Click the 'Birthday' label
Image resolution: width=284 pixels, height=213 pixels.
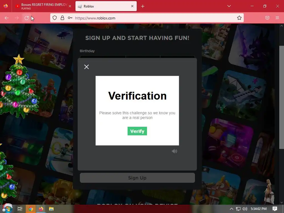click(87, 51)
